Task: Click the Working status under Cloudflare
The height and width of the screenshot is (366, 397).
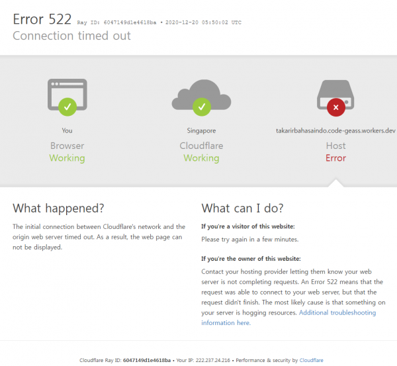Action: tap(201, 158)
